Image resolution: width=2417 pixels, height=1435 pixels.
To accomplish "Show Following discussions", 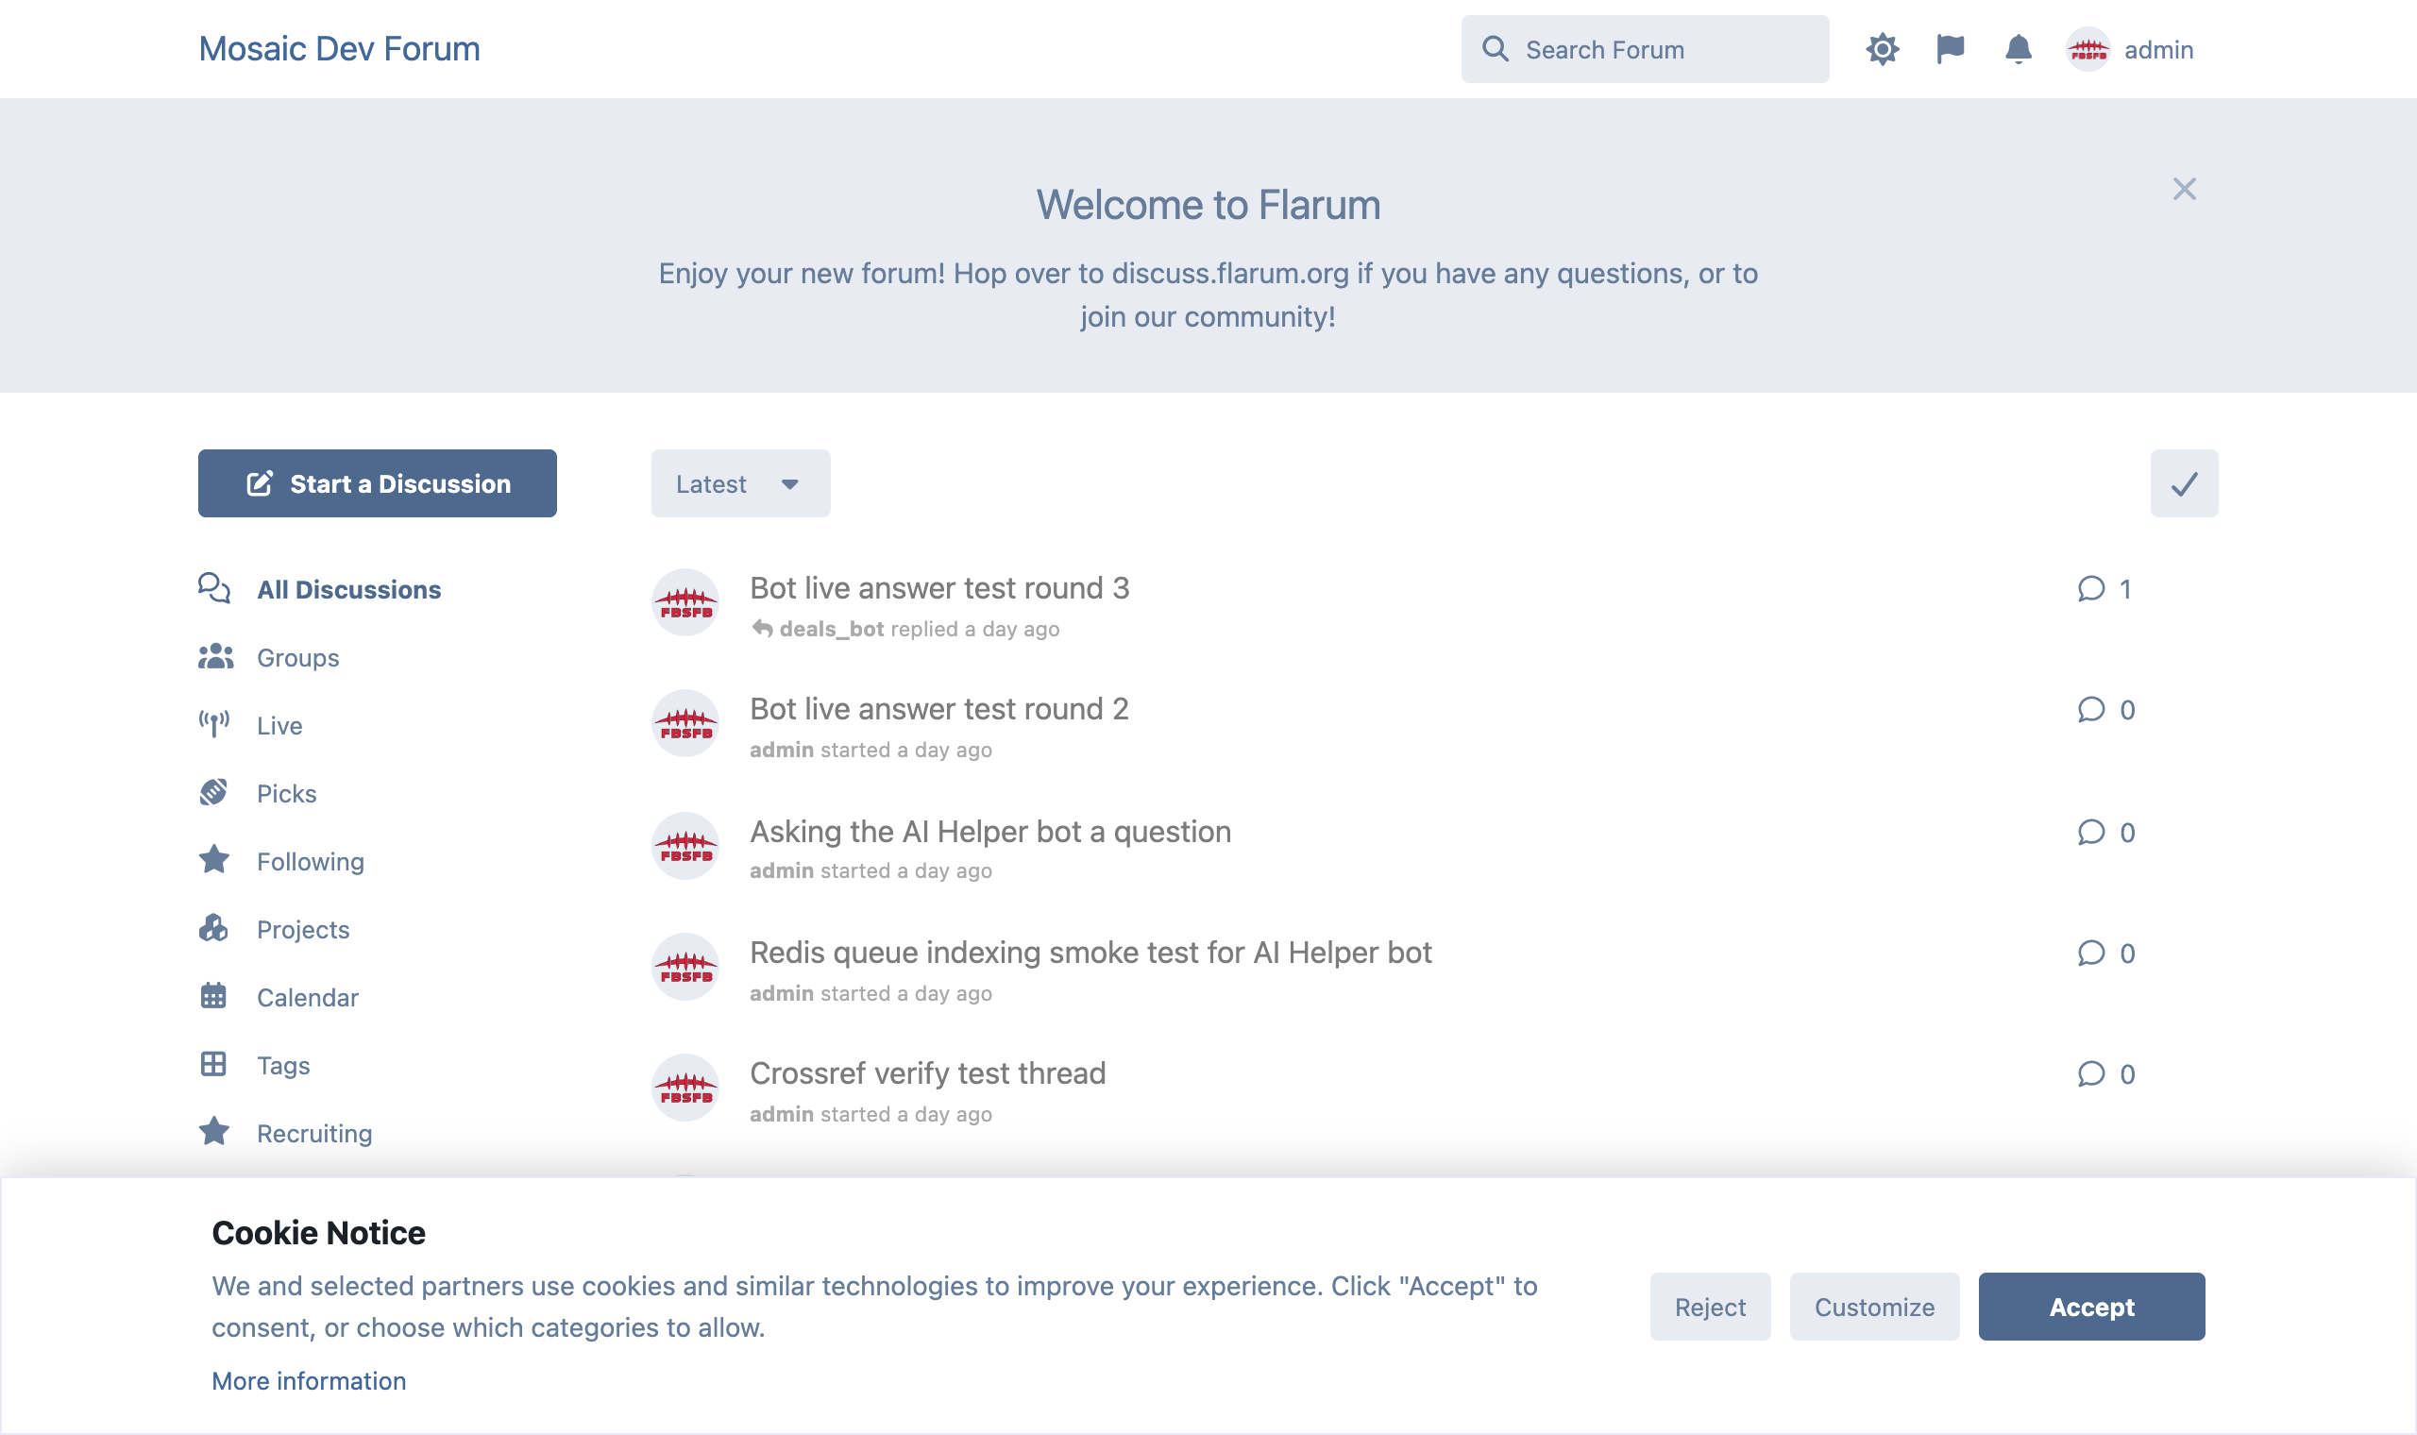I will pyautogui.click(x=311, y=862).
